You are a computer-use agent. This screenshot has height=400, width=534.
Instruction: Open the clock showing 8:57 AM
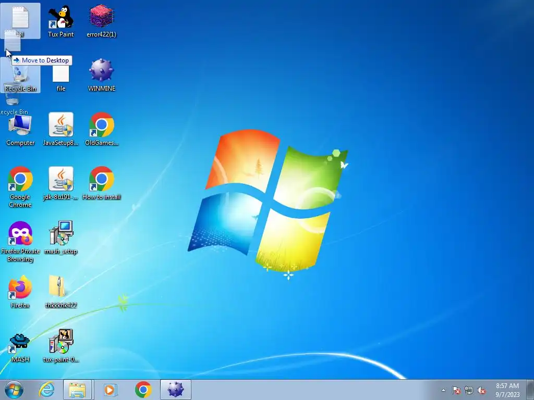pos(507,390)
